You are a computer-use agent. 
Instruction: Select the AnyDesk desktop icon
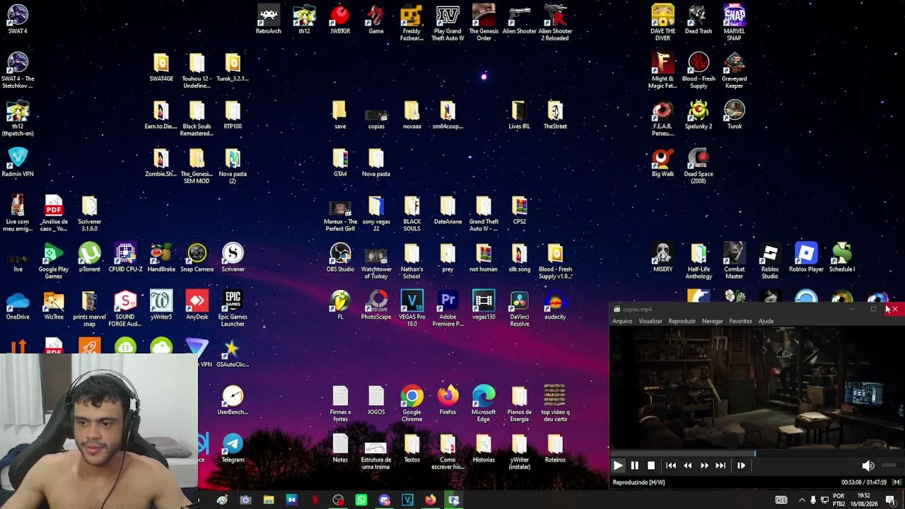tap(197, 305)
